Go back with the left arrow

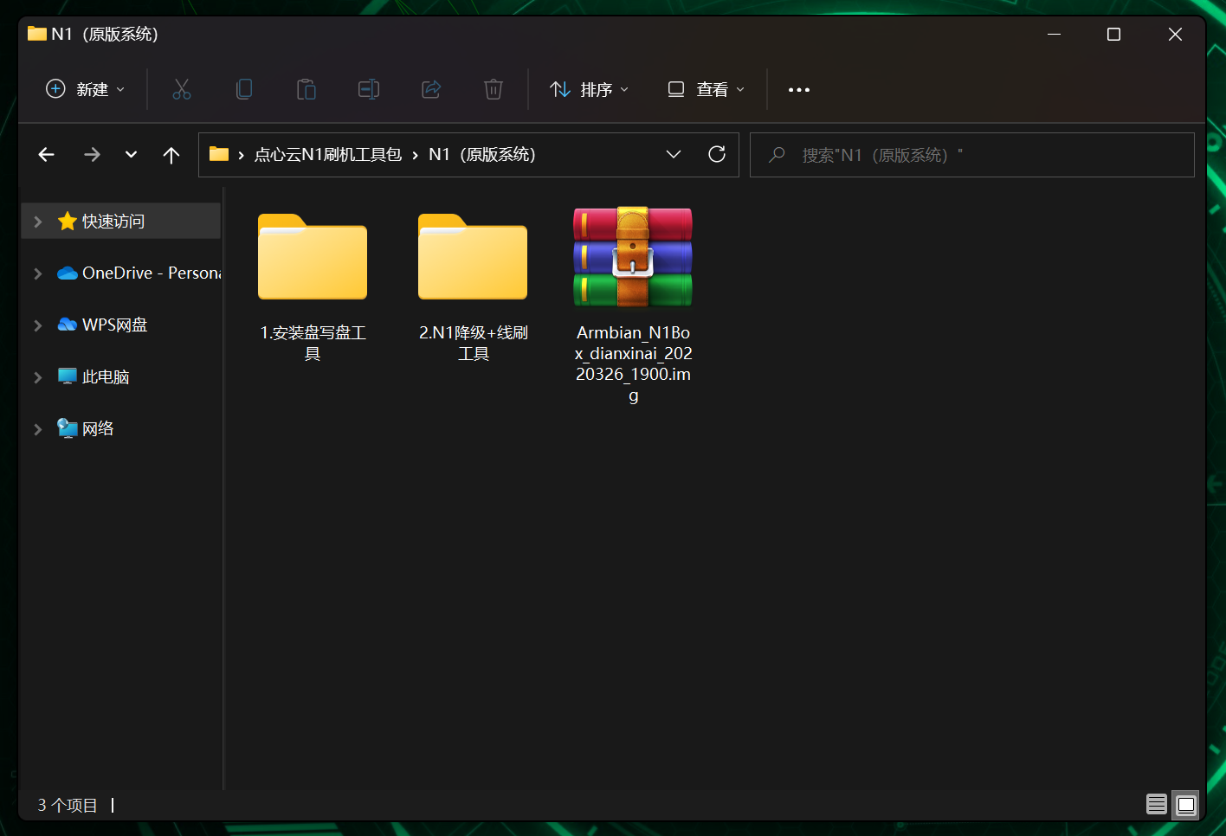click(x=47, y=155)
